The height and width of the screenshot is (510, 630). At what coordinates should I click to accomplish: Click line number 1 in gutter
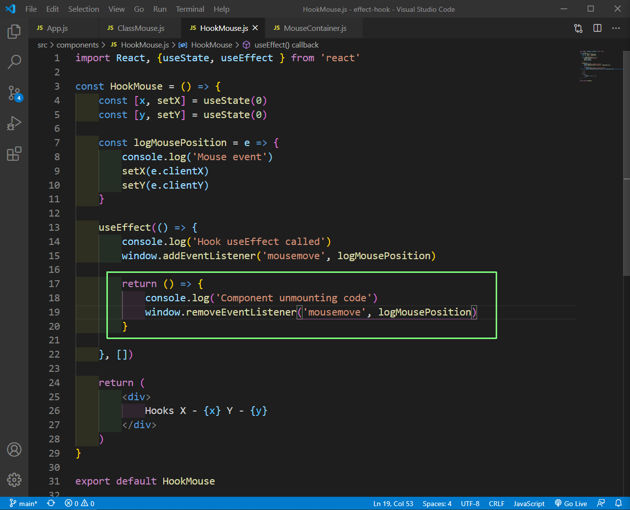57,58
